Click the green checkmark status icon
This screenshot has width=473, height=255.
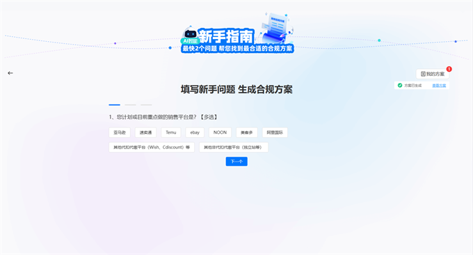[x=400, y=86]
